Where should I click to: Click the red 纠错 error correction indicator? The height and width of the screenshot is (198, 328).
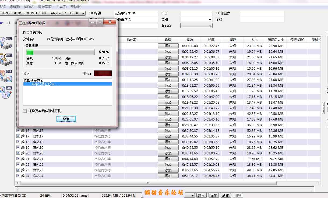pos(103,73)
